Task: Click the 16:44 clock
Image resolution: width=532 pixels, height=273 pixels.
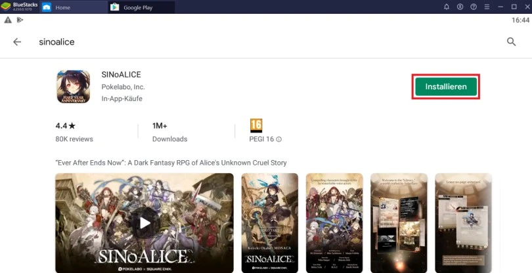Action: [x=520, y=20]
